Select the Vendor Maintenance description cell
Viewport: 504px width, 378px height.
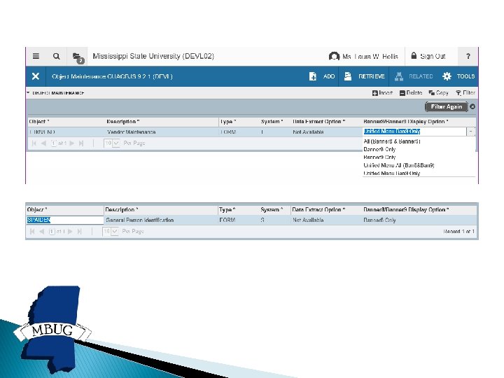131,132
